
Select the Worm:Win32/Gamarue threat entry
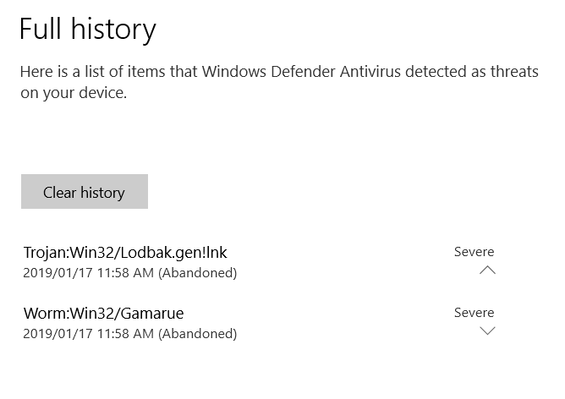click(x=103, y=313)
